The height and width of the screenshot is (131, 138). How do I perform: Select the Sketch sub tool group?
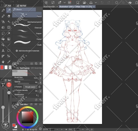pos(24,9)
